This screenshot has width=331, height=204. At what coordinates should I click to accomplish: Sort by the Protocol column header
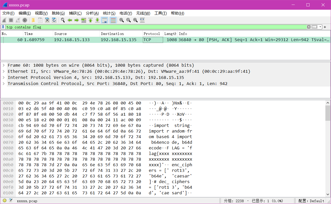pos(153,34)
